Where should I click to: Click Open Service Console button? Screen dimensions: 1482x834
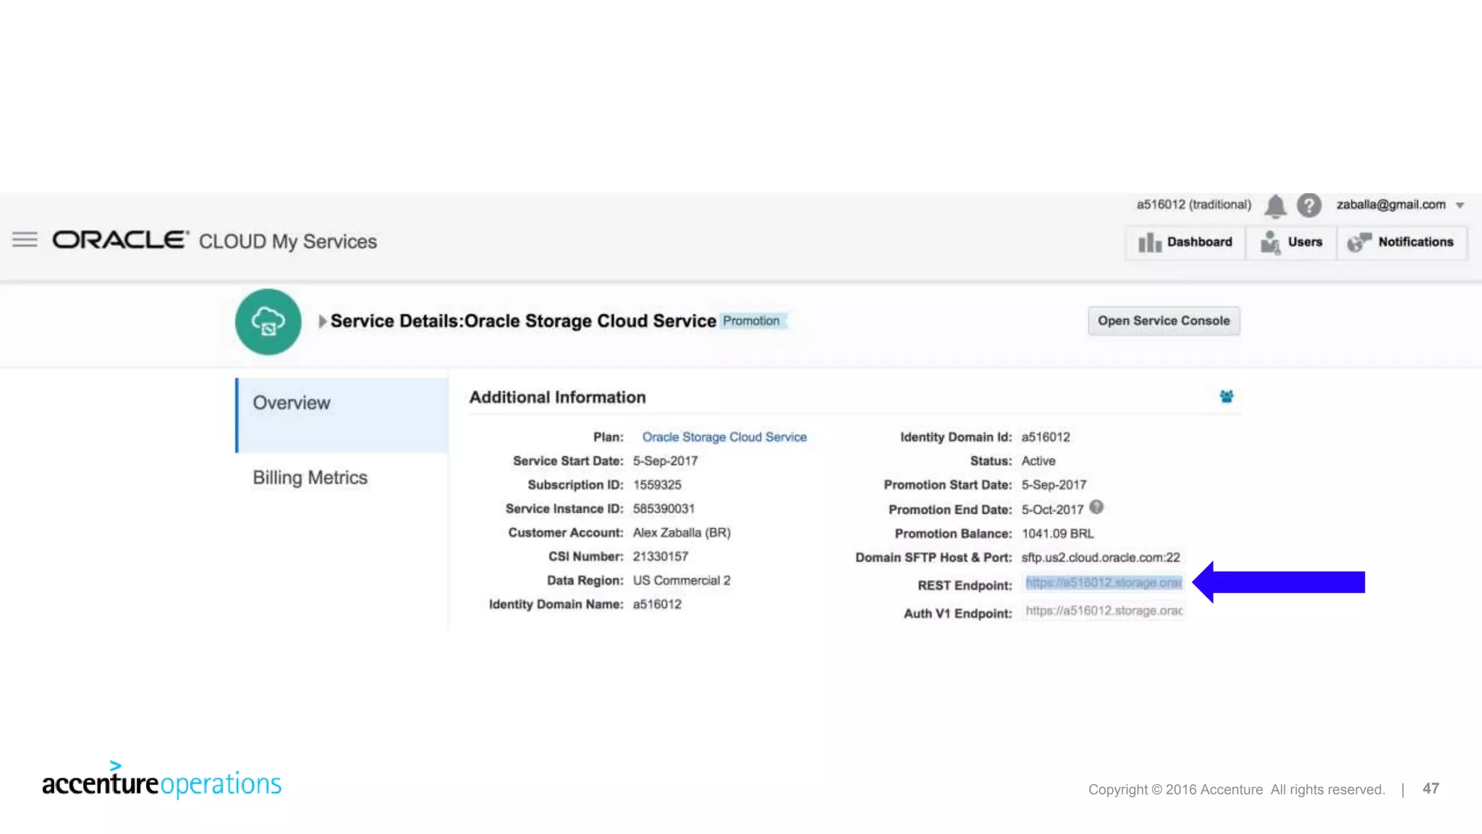coord(1163,321)
